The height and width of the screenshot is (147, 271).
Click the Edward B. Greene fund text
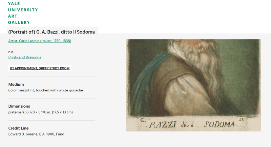36,134
